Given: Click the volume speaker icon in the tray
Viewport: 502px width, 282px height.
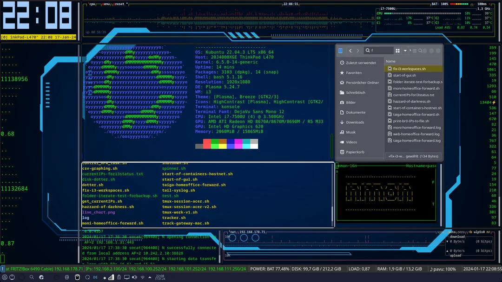Looking at the screenshot, I should coord(134,277).
